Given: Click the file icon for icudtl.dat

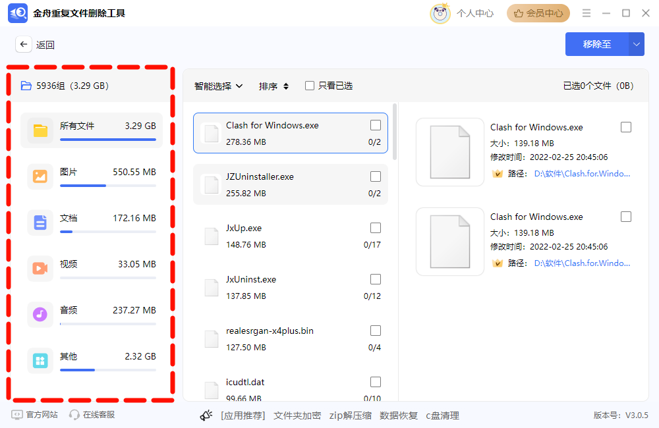Looking at the screenshot, I should pyautogui.click(x=212, y=390).
